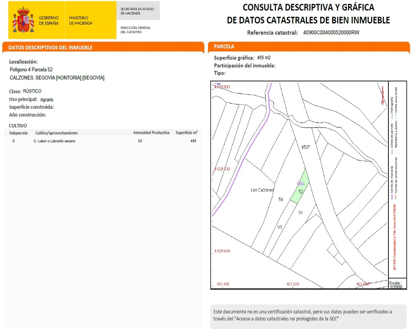Screen dimensions: 411x329
Task: Click the 'Polígono 4 Parcela 52' text
Action: tap(31, 70)
